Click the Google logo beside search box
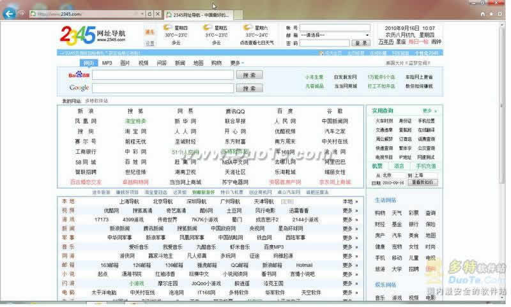Image resolution: width=511 pixels, height=307 pixels. click(x=79, y=87)
